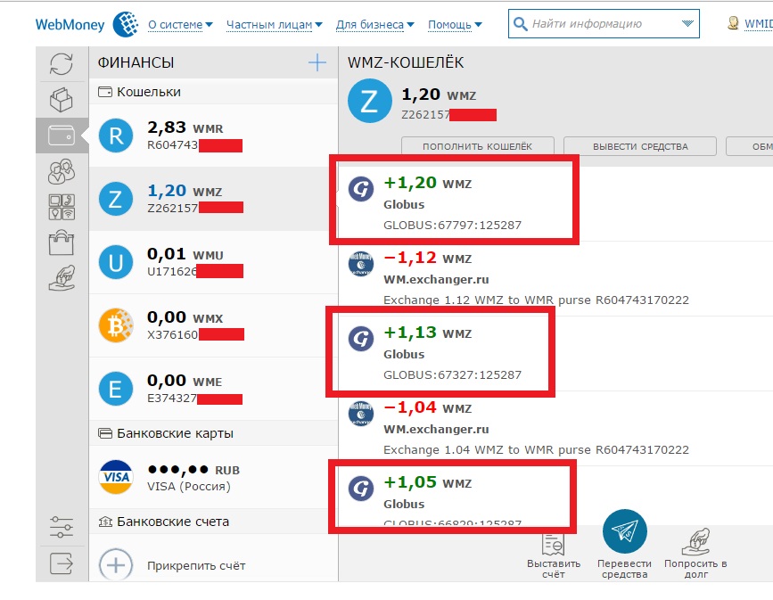Expand the Частным лицам menu
This screenshot has height=600, width=773.
(274, 25)
